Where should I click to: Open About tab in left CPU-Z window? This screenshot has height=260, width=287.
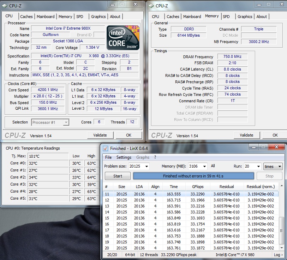pos(115,17)
